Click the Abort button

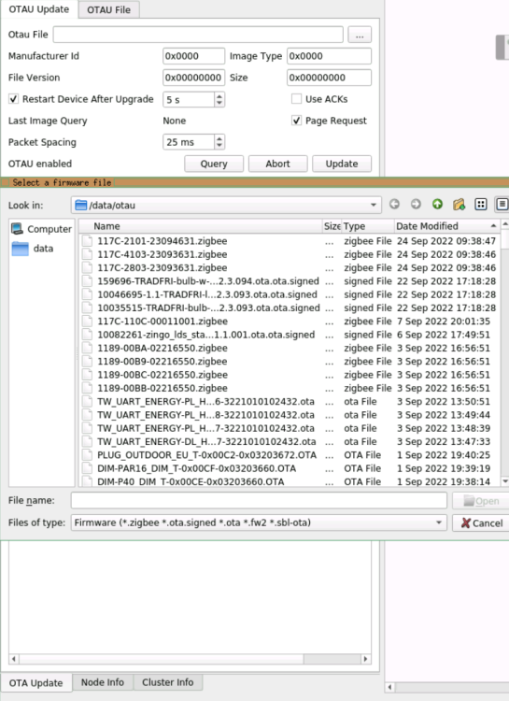pos(277,164)
